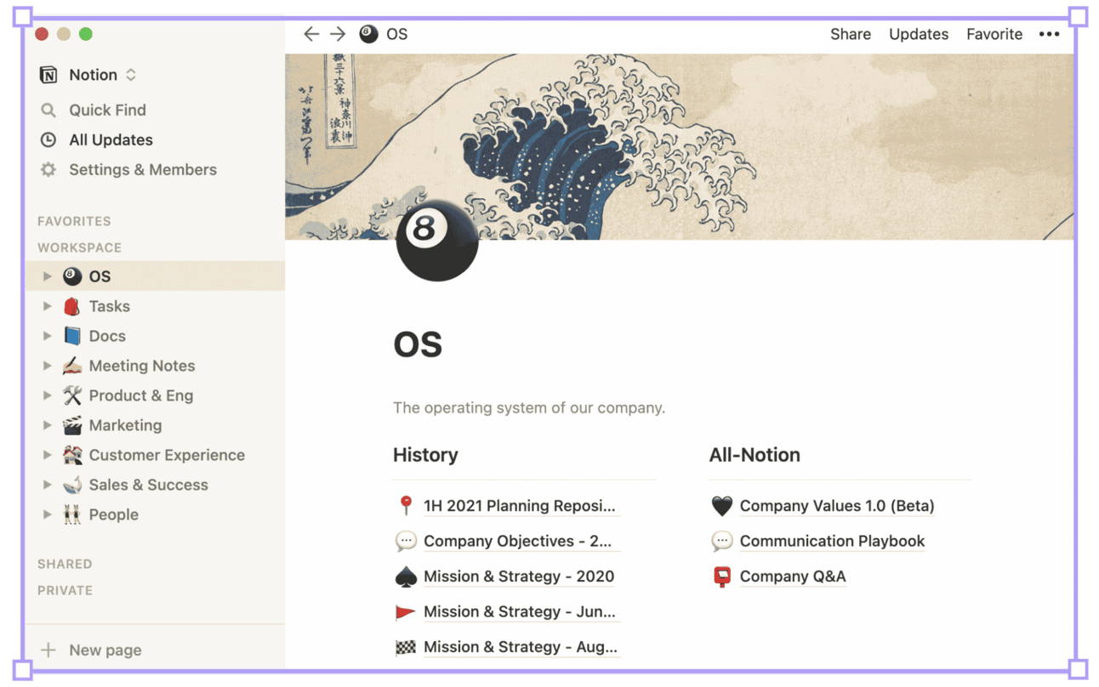Click the History section heading
Image resolution: width=1099 pixels, height=687 pixels.
click(425, 455)
